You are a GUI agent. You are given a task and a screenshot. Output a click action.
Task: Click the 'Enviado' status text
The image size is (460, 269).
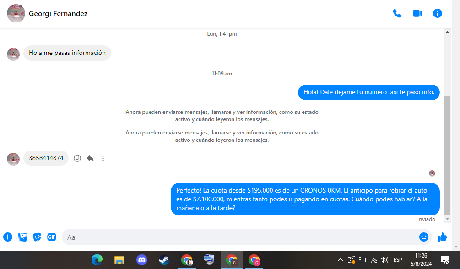[426, 219]
